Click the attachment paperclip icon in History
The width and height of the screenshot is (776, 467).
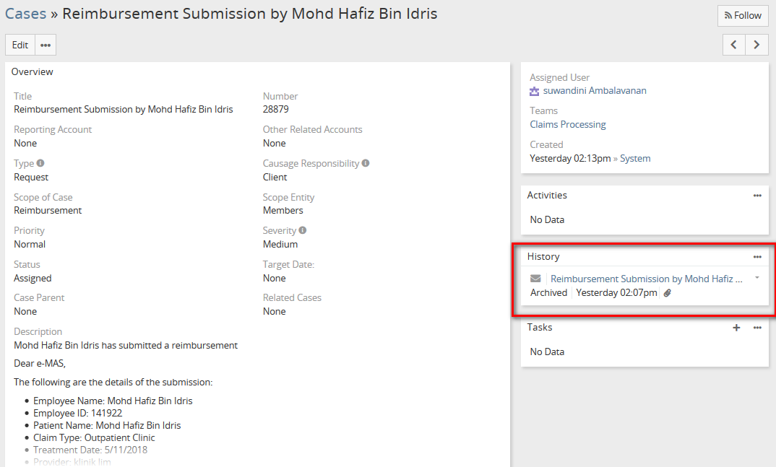click(668, 293)
